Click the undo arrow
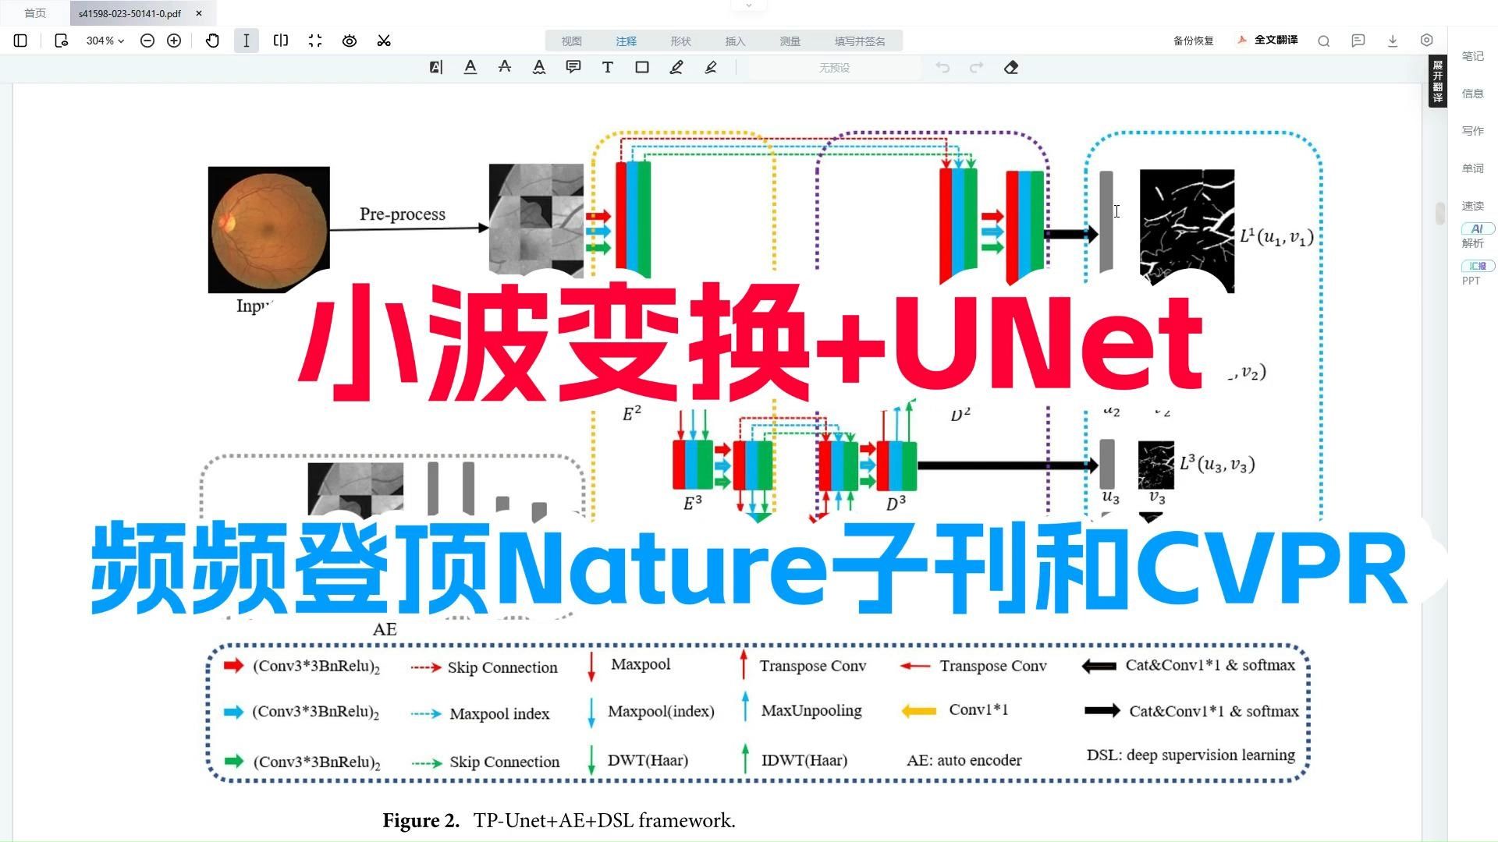Image resolution: width=1498 pixels, height=842 pixels. click(942, 68)
